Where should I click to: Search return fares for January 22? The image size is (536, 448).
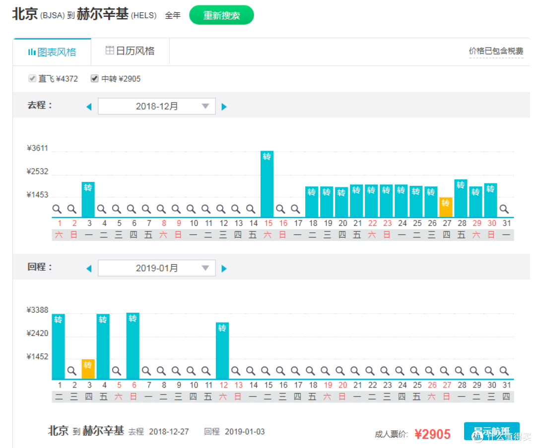[370, 371]
